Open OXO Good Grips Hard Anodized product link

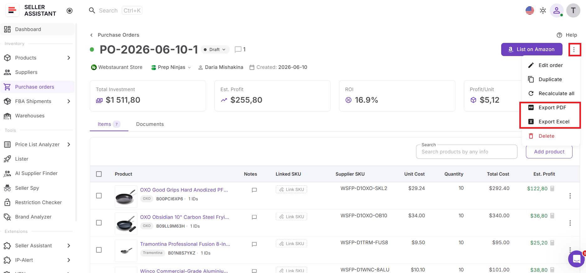pos(184,190)
